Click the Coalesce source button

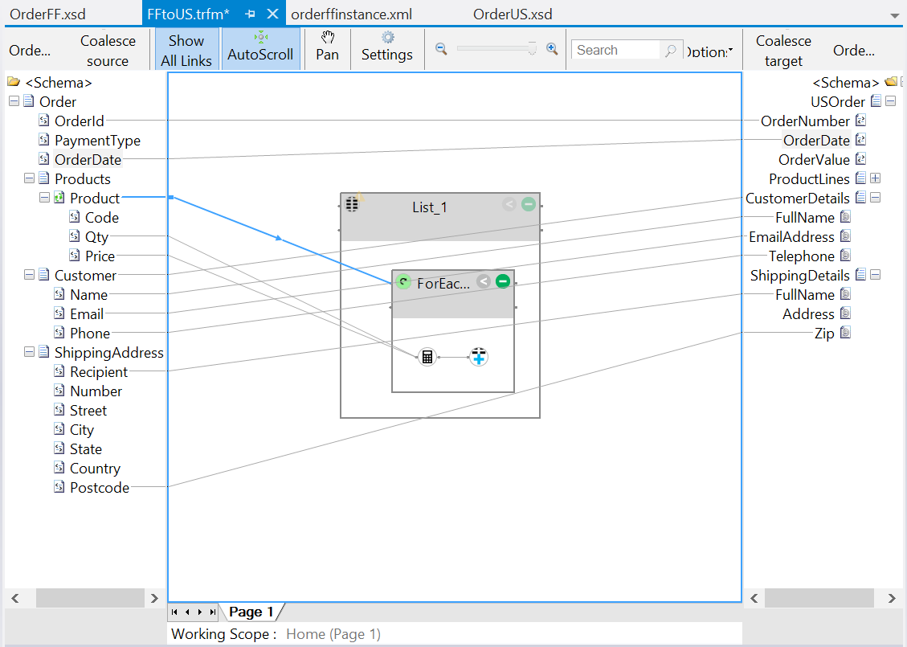[x=108, y=49]
